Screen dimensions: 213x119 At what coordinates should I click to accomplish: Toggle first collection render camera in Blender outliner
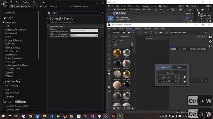tap(210, 16)
